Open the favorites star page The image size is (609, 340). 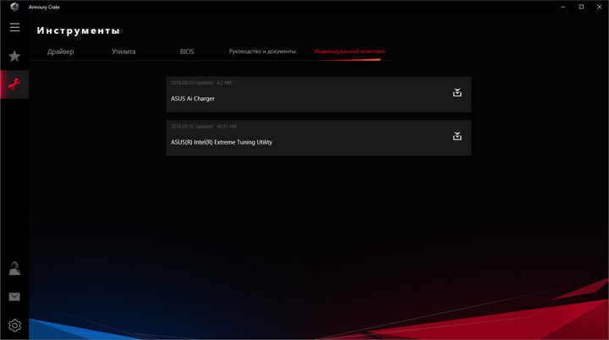click(x=14, y=56)
